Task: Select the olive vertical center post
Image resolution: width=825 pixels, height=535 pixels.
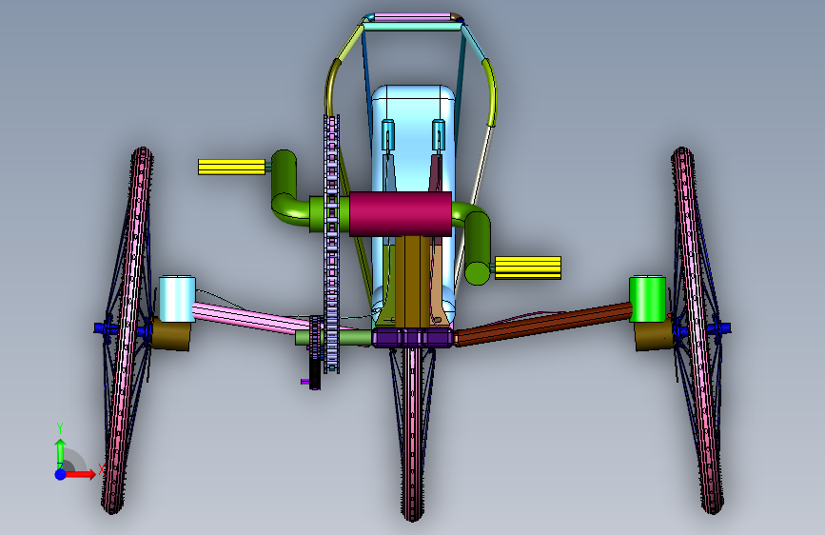Action: click(x=413, y=281)
